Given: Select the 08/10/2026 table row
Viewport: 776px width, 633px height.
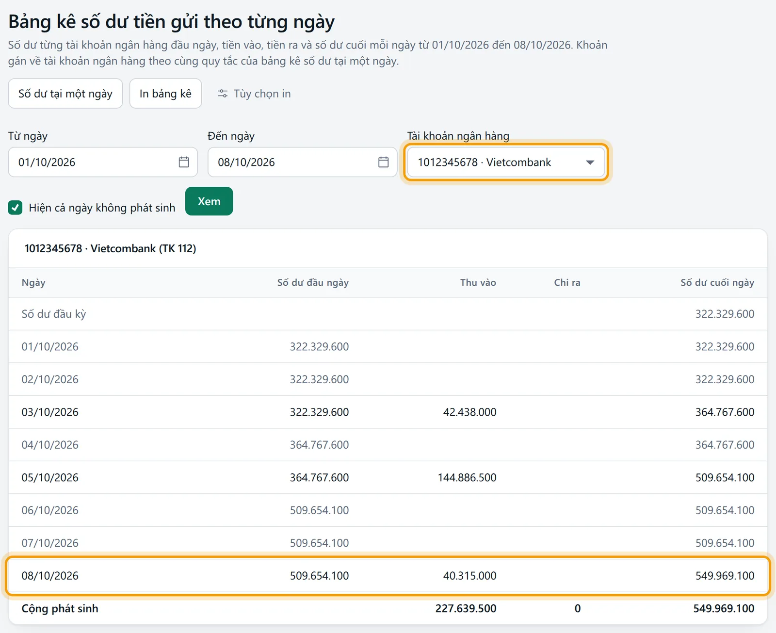Looking at the screenshot, I should tap(388, 576).
